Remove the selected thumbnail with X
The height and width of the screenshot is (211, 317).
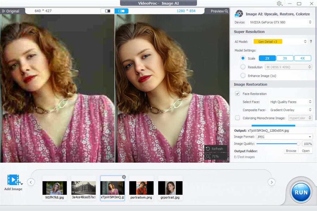pos(124,177)
